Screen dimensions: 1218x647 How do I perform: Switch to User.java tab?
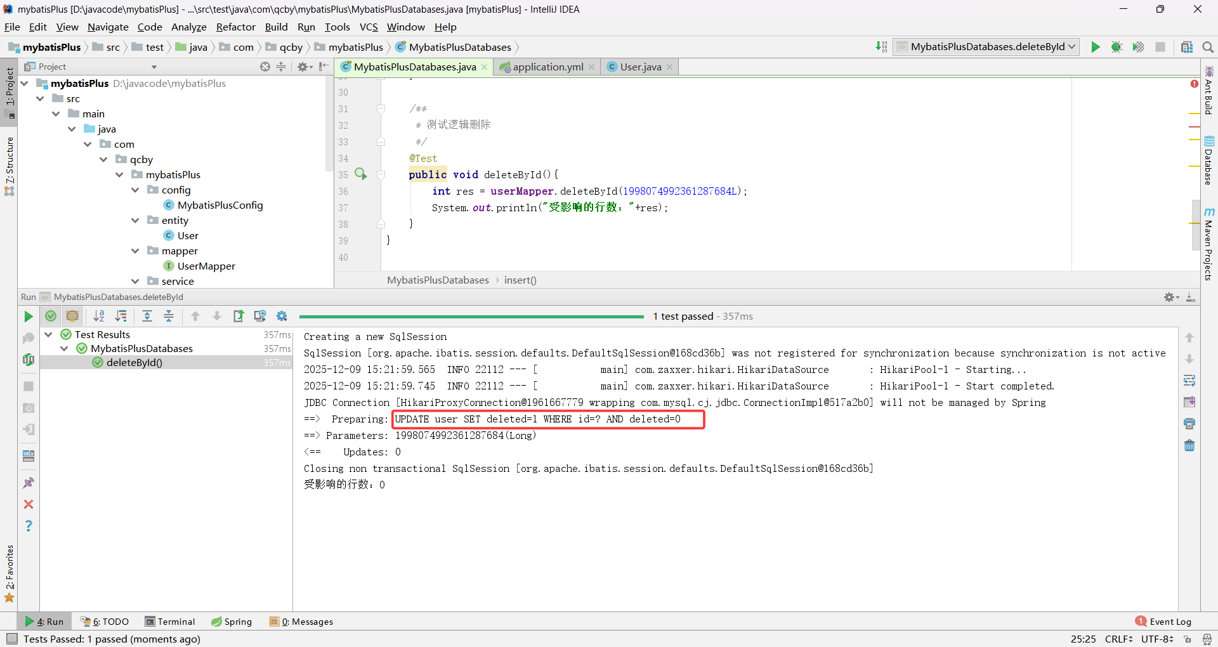tap(640, 67)
